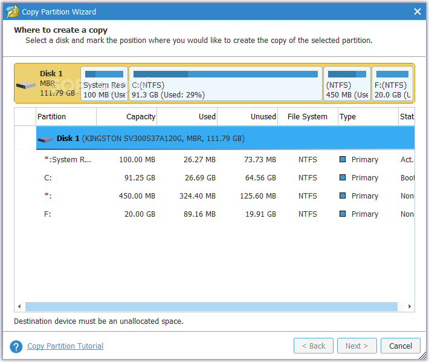Click scroll right arrow of horizontal scrollbar
The width and height of the screenshot is (429, 362).
coord(409,306)
